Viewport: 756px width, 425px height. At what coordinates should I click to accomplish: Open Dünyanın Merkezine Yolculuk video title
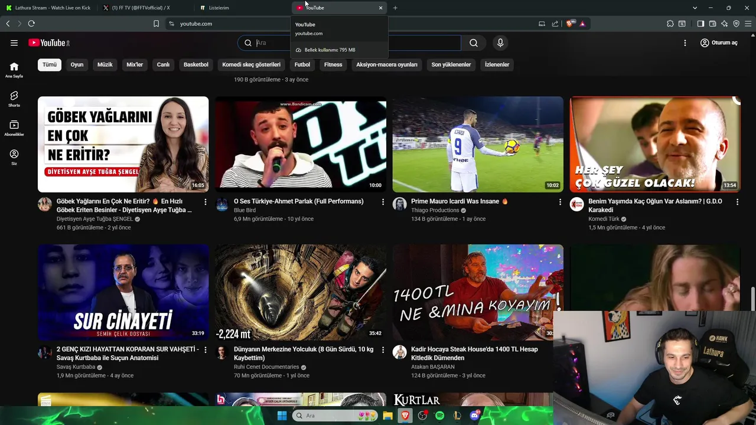coord(304,354)
